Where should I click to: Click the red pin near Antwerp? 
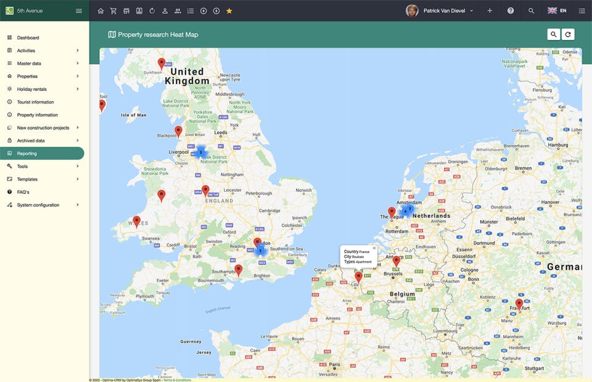point(396,262)
